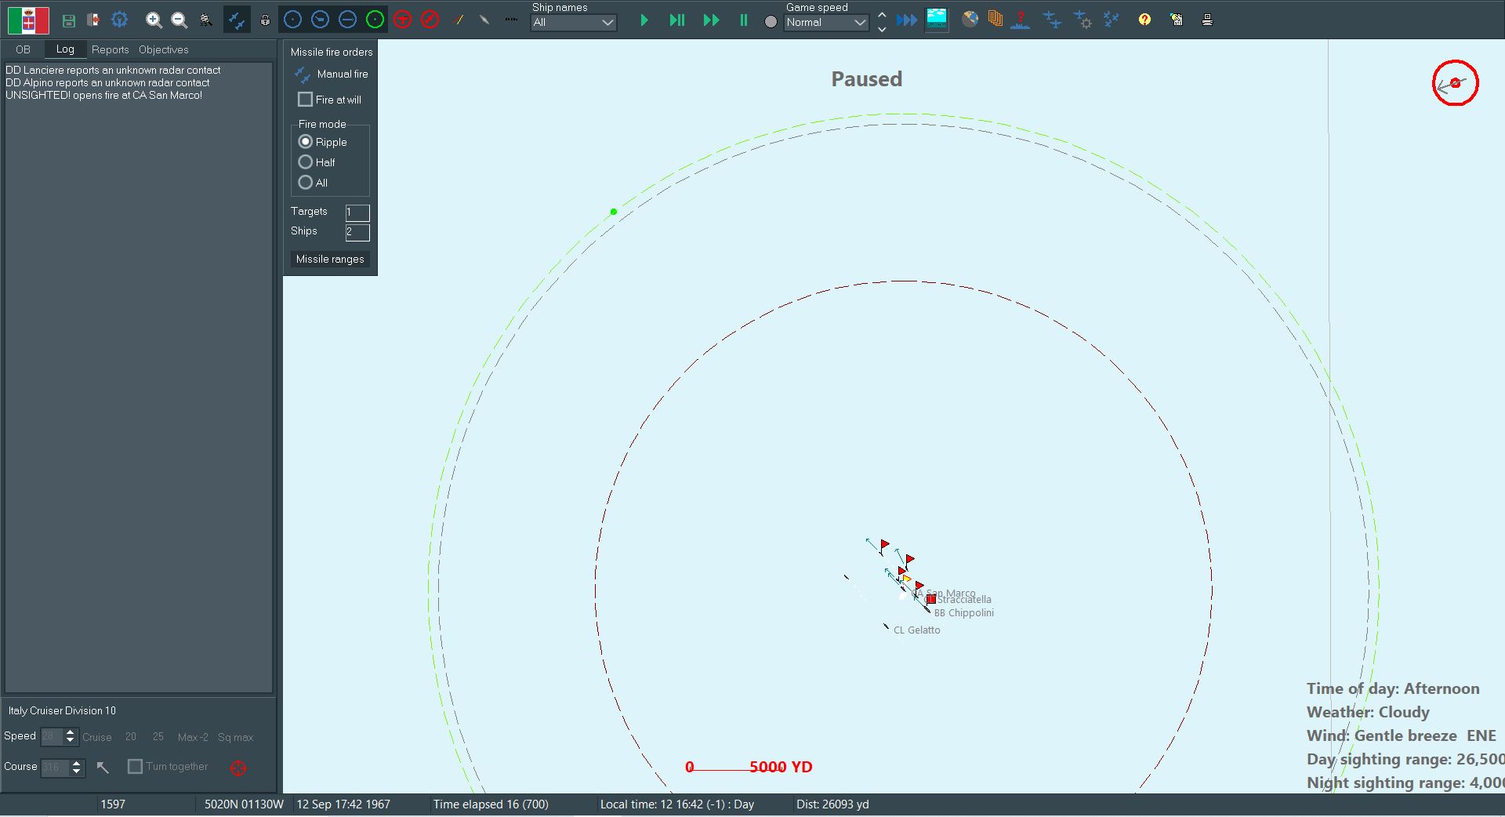Click the Targets input field
1505x817 pixels.
(x=357, y=212)
